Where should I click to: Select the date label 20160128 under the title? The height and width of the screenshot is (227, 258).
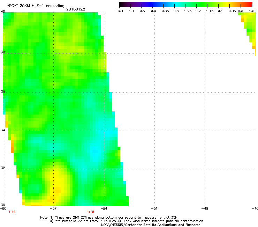[76, 9]
